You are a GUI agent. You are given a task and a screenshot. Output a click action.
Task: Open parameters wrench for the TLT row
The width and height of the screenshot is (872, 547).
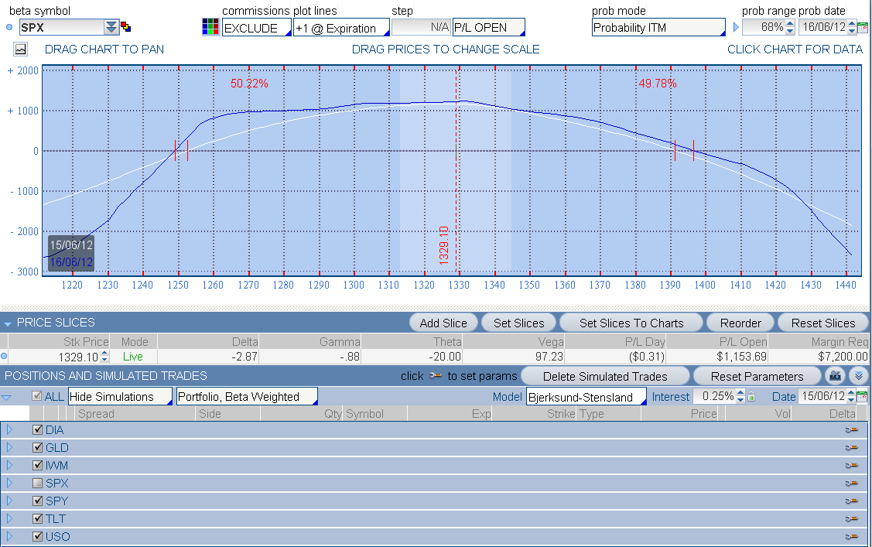(x=851, y=518)
